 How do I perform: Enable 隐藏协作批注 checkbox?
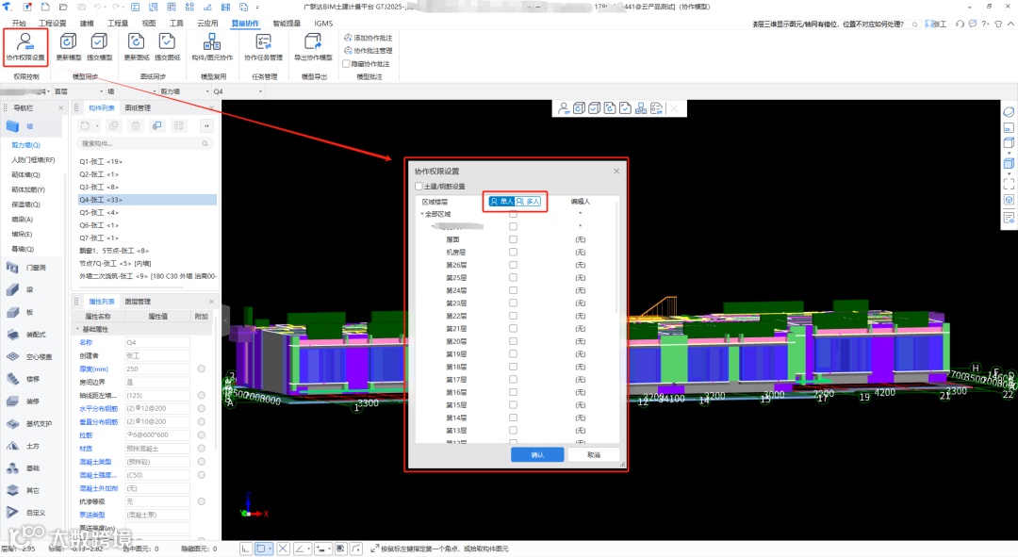(x=345, y=64)
